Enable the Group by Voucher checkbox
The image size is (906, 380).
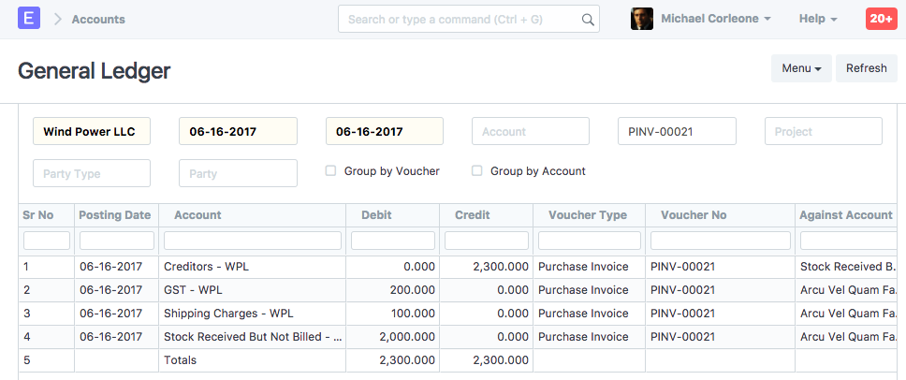[330, 171]
